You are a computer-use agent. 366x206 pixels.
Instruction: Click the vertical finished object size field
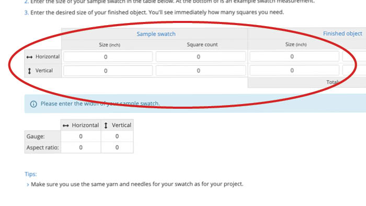point(294,70)
